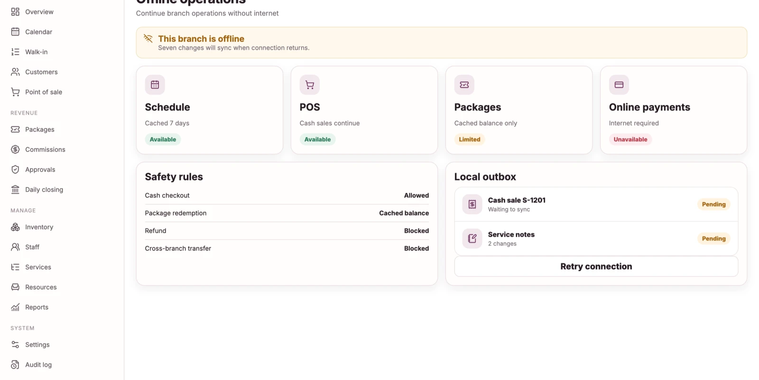Click the Approvals shield icon
The width and height of the screenshot is (759, 380).
(x=15, y=169)
